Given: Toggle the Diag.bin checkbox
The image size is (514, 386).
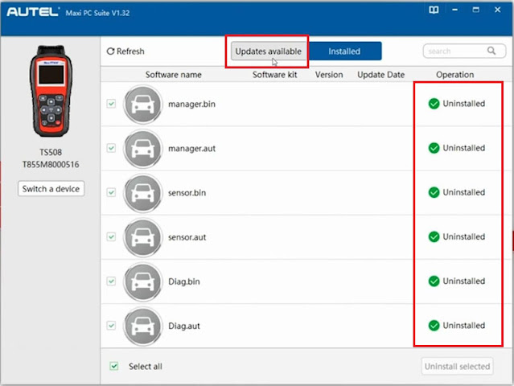Looking at the screenshot, I should (x=112, y=281).
